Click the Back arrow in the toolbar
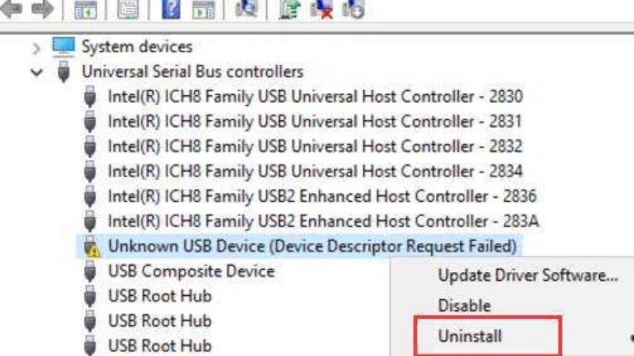The width and height of the screenshot is (634, 356). (x=13, y=9)
